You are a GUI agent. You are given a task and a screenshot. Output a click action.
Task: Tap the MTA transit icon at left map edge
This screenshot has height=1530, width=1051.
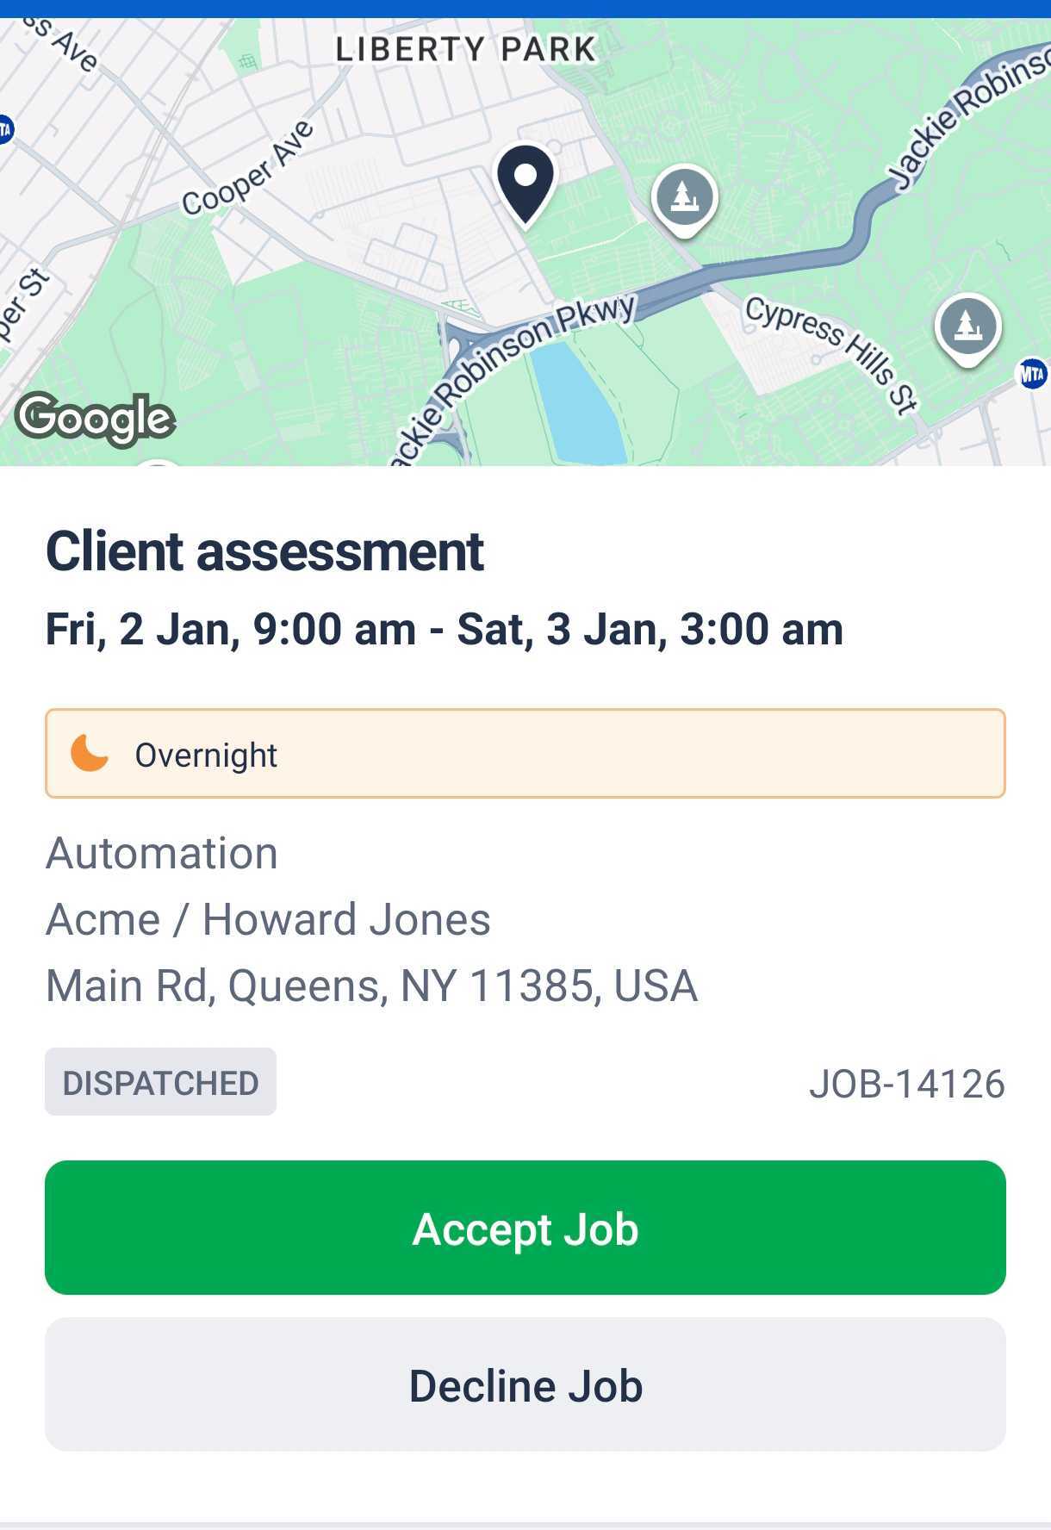pos(4,130)
